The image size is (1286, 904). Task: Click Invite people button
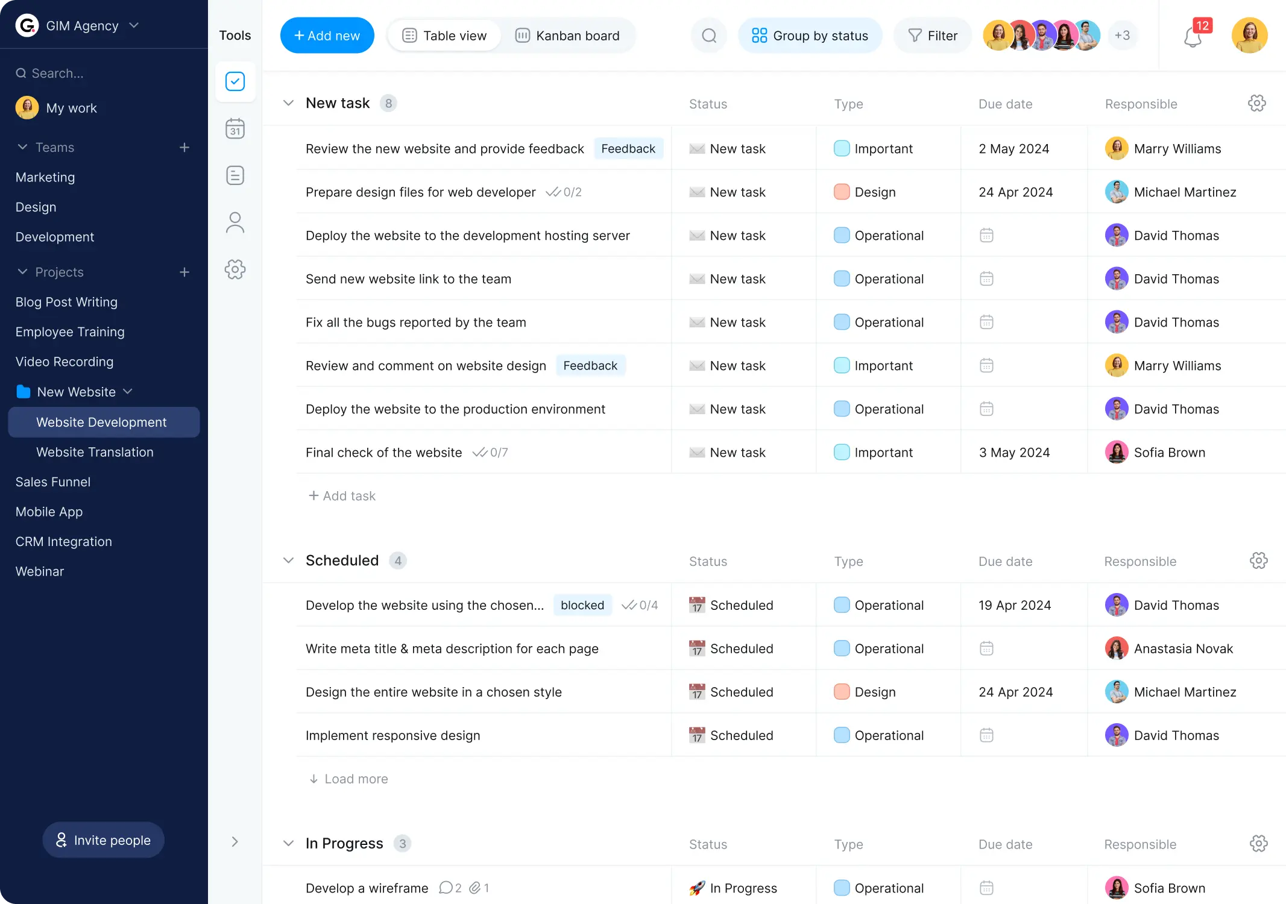102,840
